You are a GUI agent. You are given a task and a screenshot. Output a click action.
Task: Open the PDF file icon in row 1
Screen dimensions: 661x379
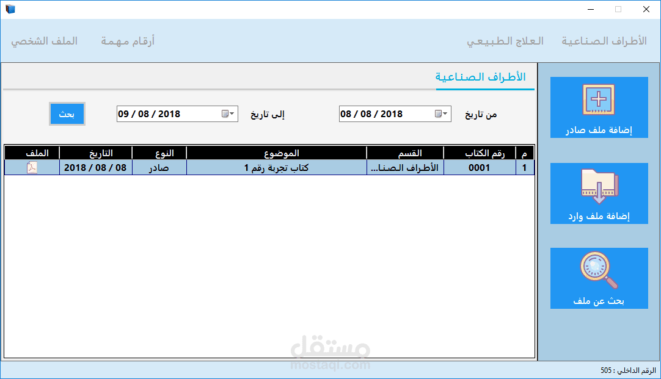[32, 168]
